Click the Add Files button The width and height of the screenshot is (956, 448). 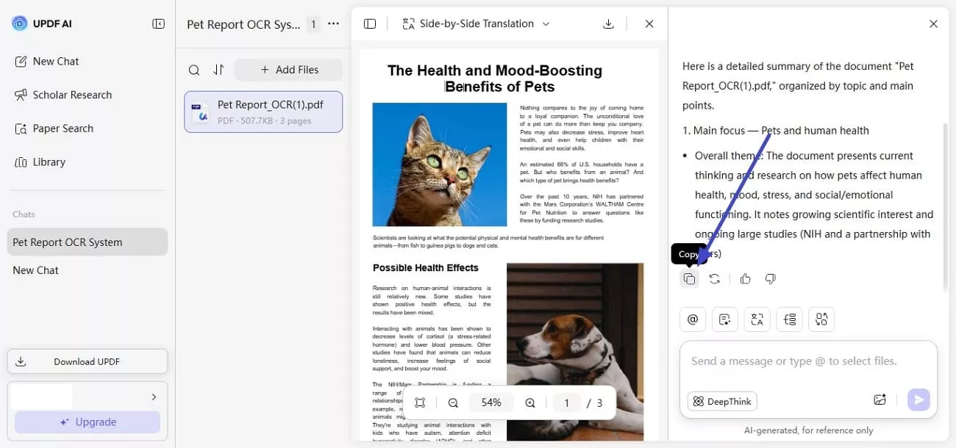coord(288,69)
